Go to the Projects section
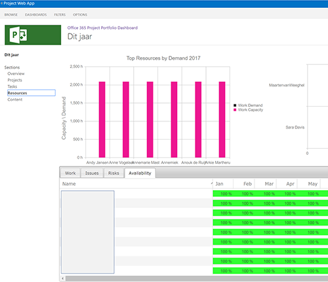 pyautogui.click(x=15, y=80)
